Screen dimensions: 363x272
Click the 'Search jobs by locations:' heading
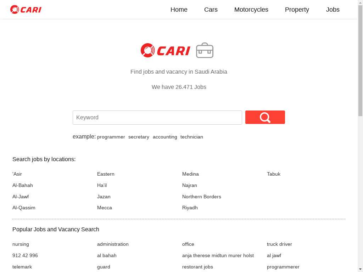click(44, 159)
